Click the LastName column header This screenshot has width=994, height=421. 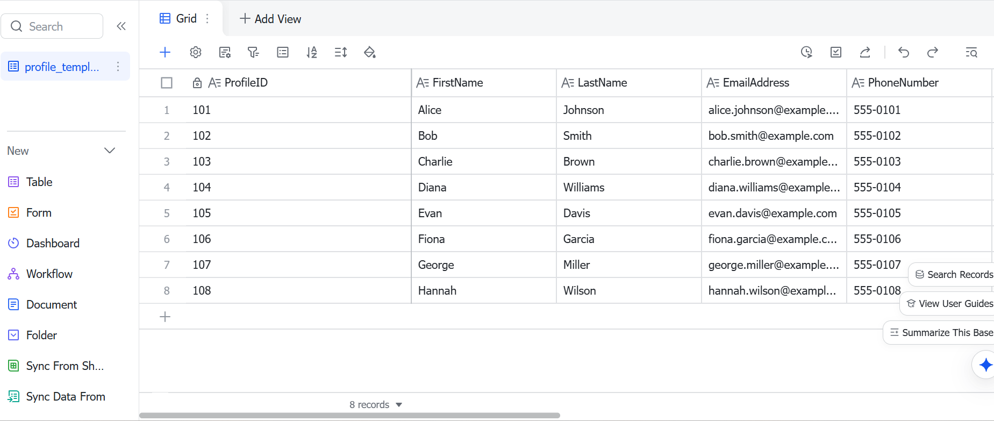(x=629, y=83)
